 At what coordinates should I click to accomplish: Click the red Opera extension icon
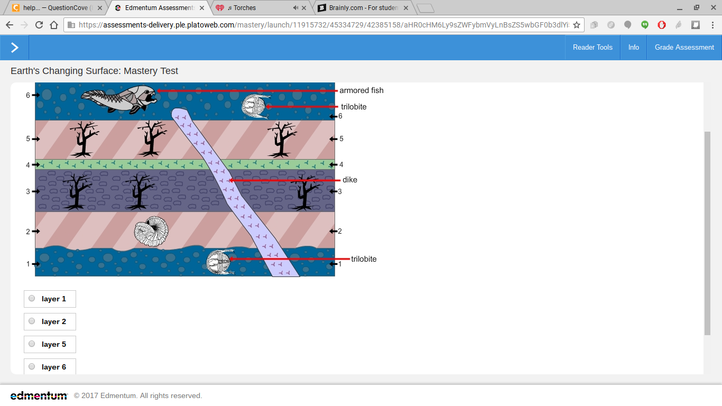tap(661, 25)
